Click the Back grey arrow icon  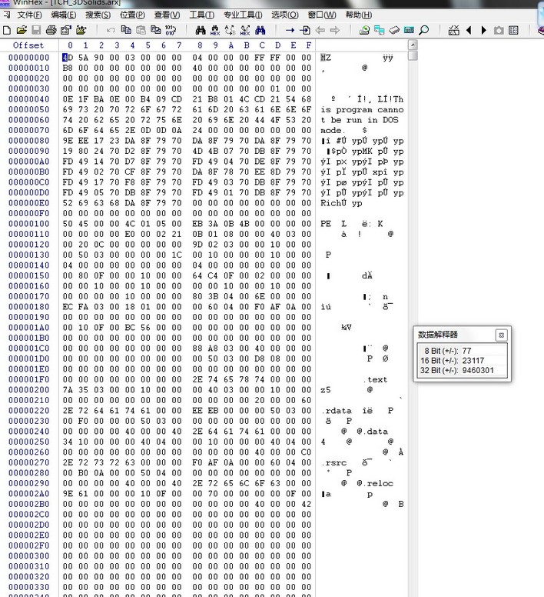(x=320, y=30)
